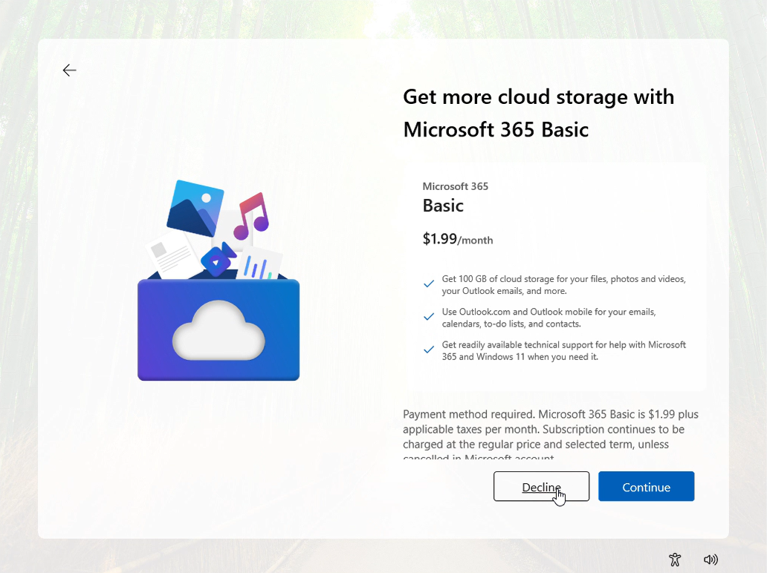The height and width of the screenshot is (573, 767).
Task: Click the checkmark next to the Outlook.com benefit
Action: [429, 316]
